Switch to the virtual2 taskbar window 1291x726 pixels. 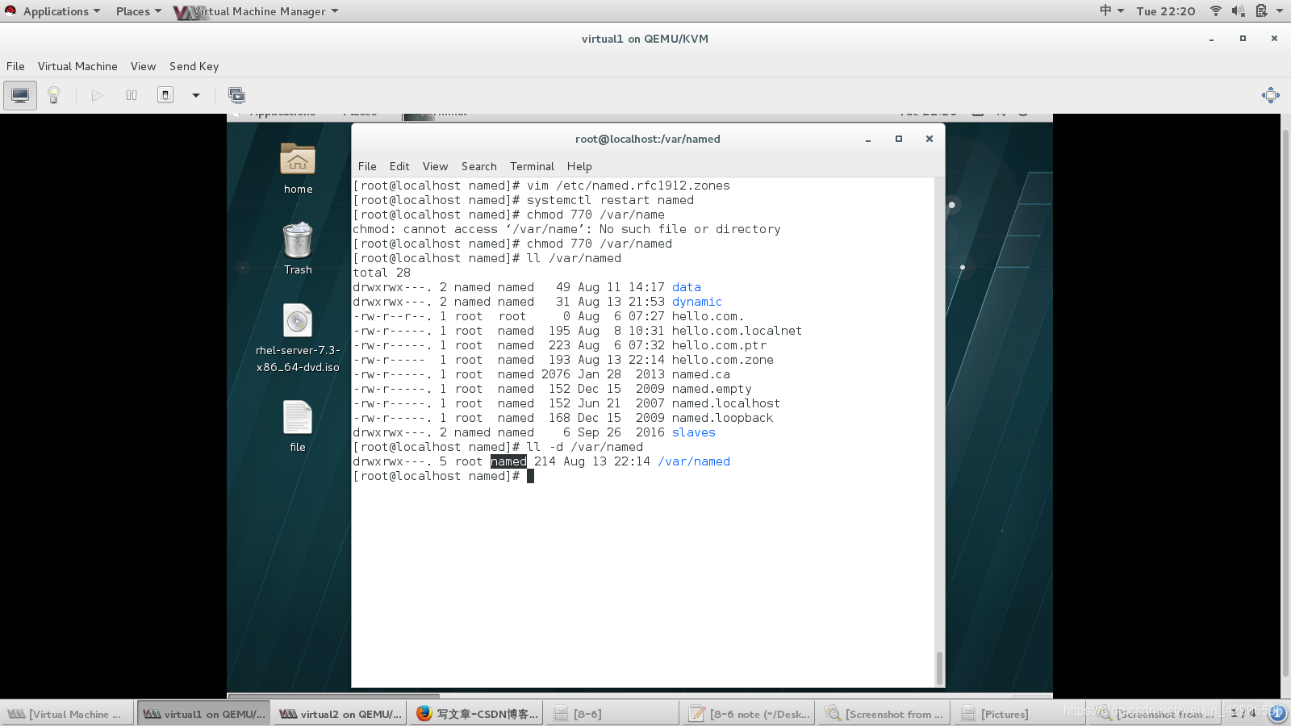(339, 713)
